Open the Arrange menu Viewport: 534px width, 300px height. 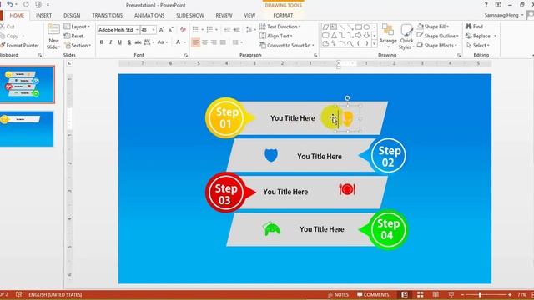(388, 36)
